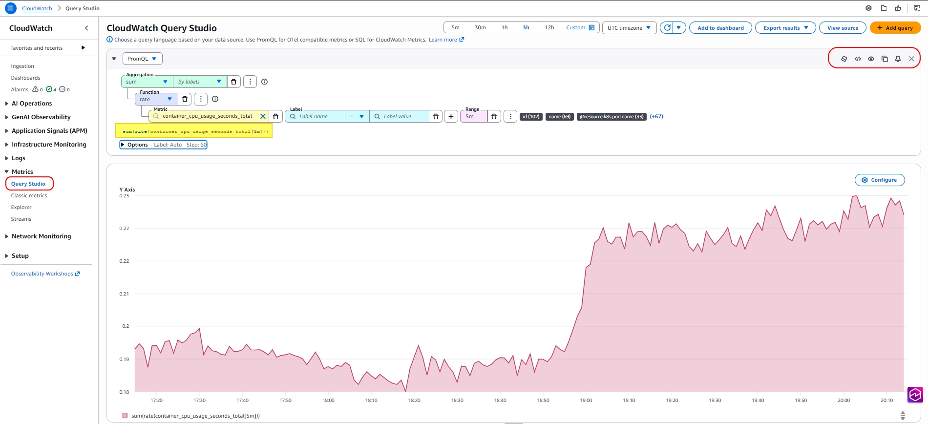Click the insufficient data alarm count
The image size is (928, 424).
point(64,89)
